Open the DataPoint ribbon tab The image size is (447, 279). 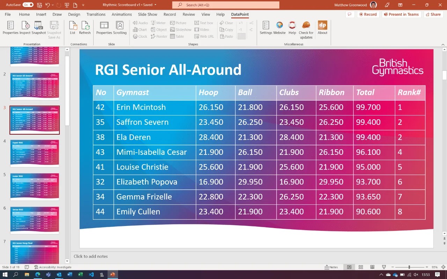tap(240, 14)
